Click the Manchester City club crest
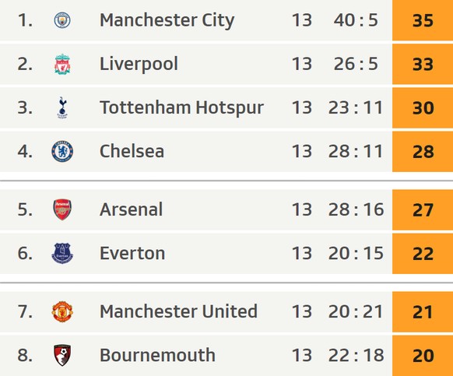The height and width of the screenshot is (376, 453). click(x=62, y=20)
